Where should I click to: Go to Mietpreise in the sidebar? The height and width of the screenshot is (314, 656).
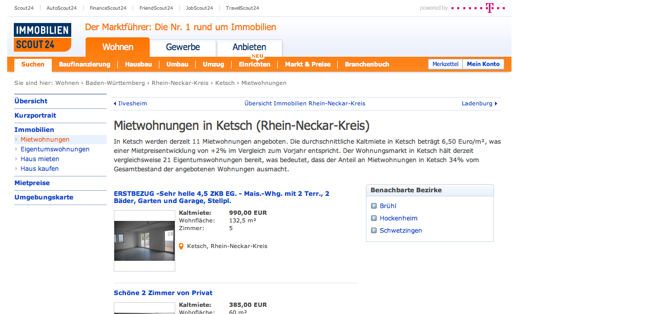click(32, 183)
